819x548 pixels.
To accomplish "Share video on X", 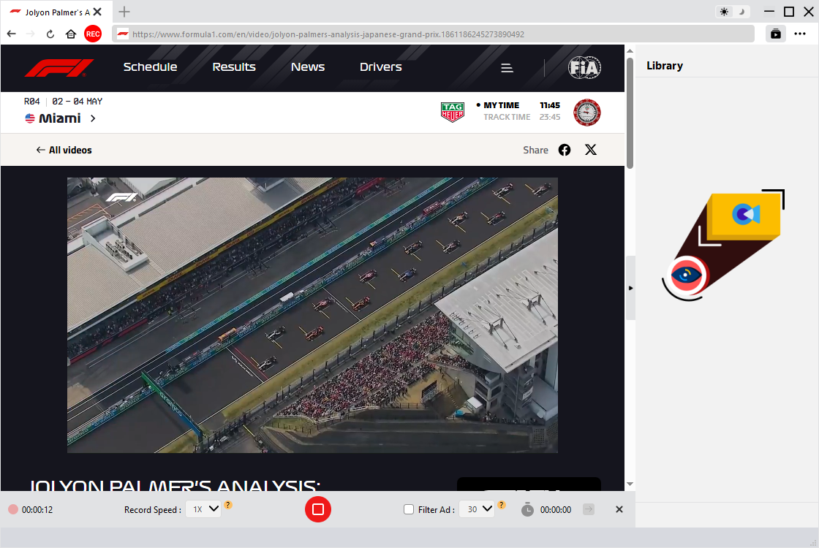I will click(x=591, y=150).
